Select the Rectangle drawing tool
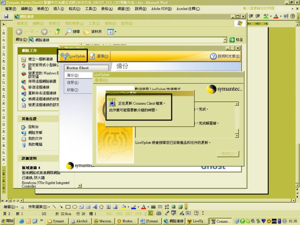This screenshot has height=225, width=300. point(68,207)
